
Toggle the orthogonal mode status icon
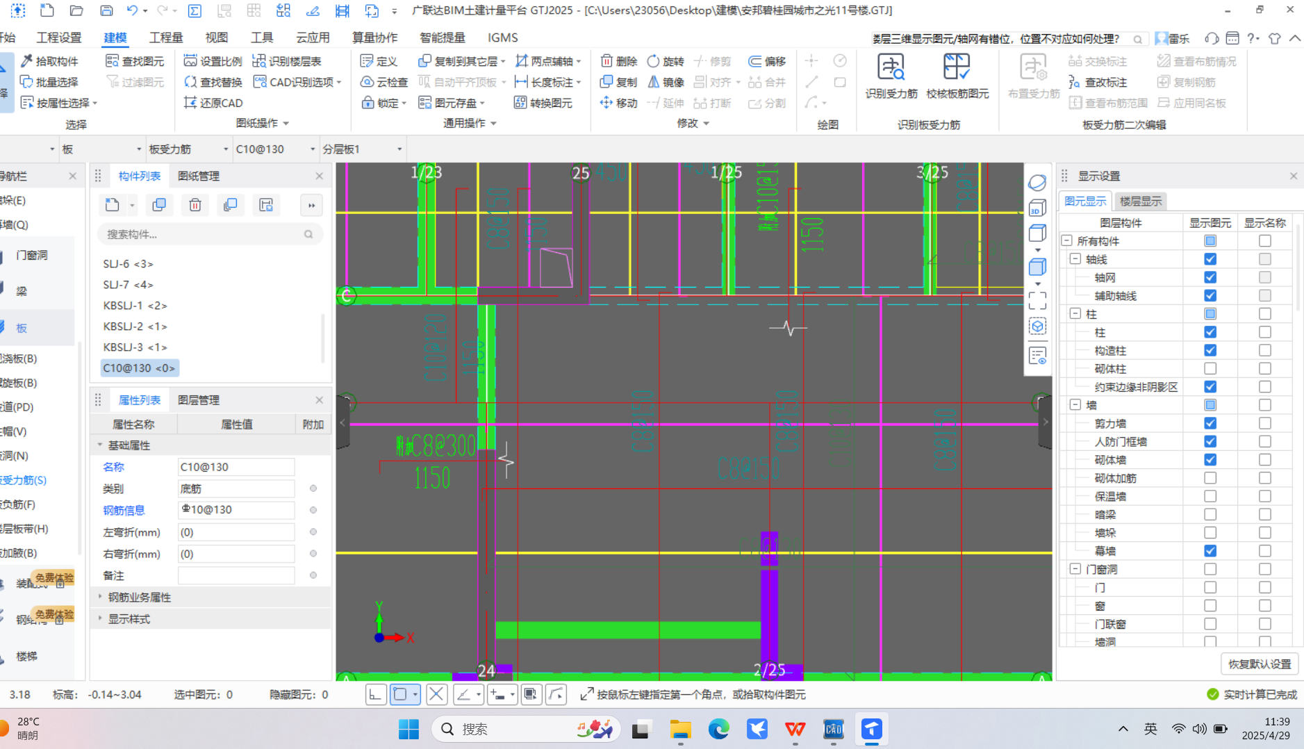[376, 694]
